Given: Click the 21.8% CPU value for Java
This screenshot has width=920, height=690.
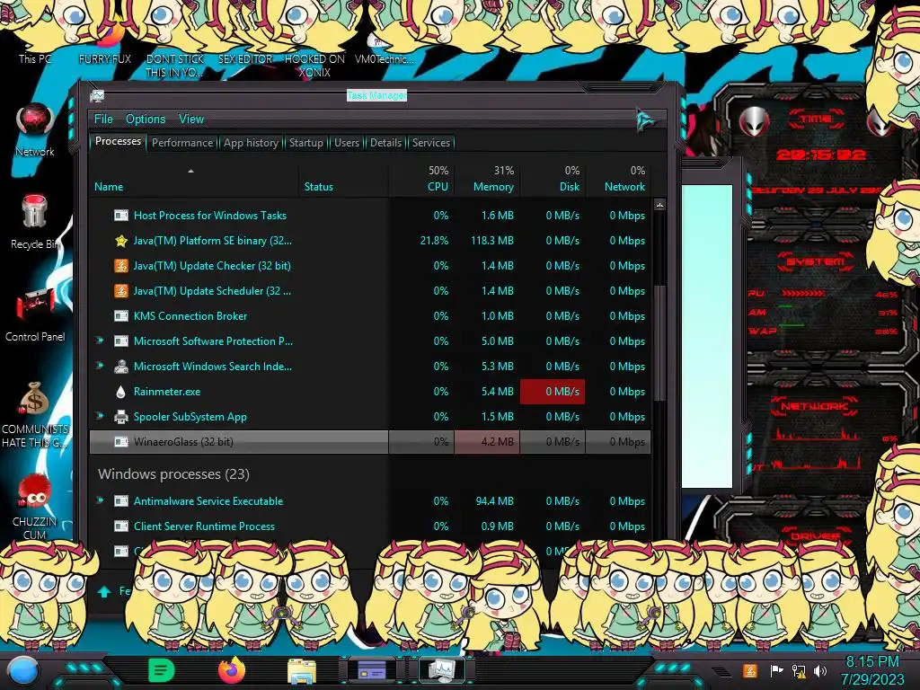Looking at the screenshot, I should coord(434,241).
